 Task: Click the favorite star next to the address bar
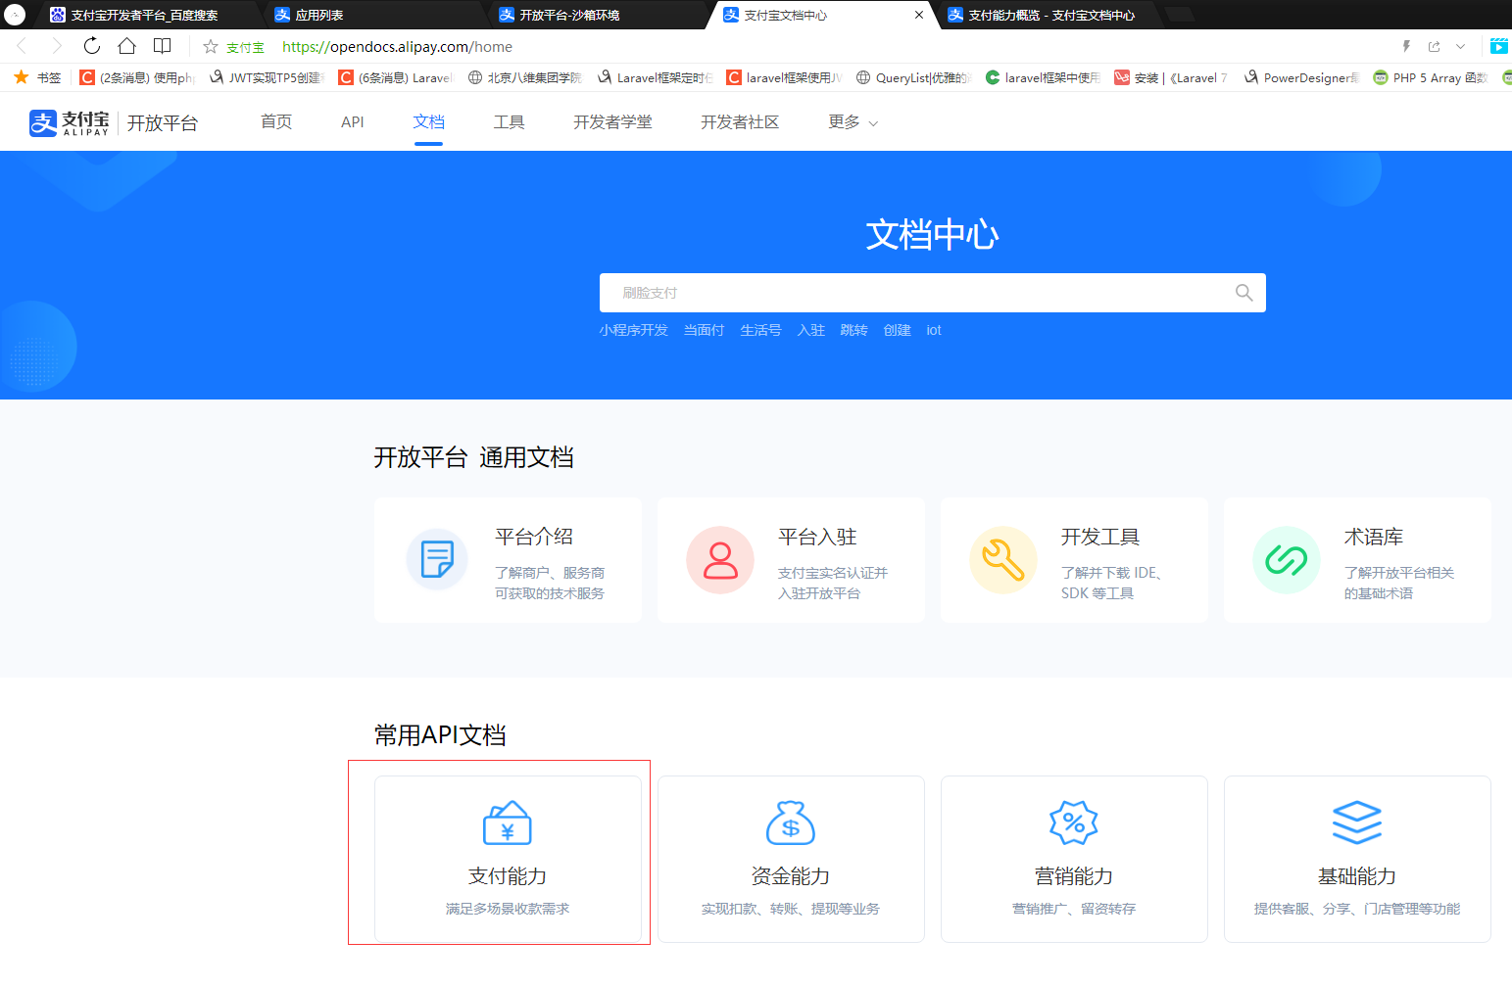pyautogui.click(x=209, y=46)
